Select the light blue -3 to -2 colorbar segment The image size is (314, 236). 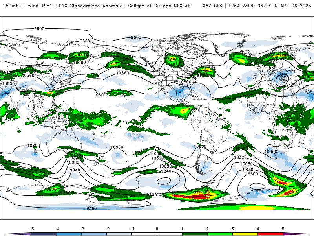pos(94,234)
